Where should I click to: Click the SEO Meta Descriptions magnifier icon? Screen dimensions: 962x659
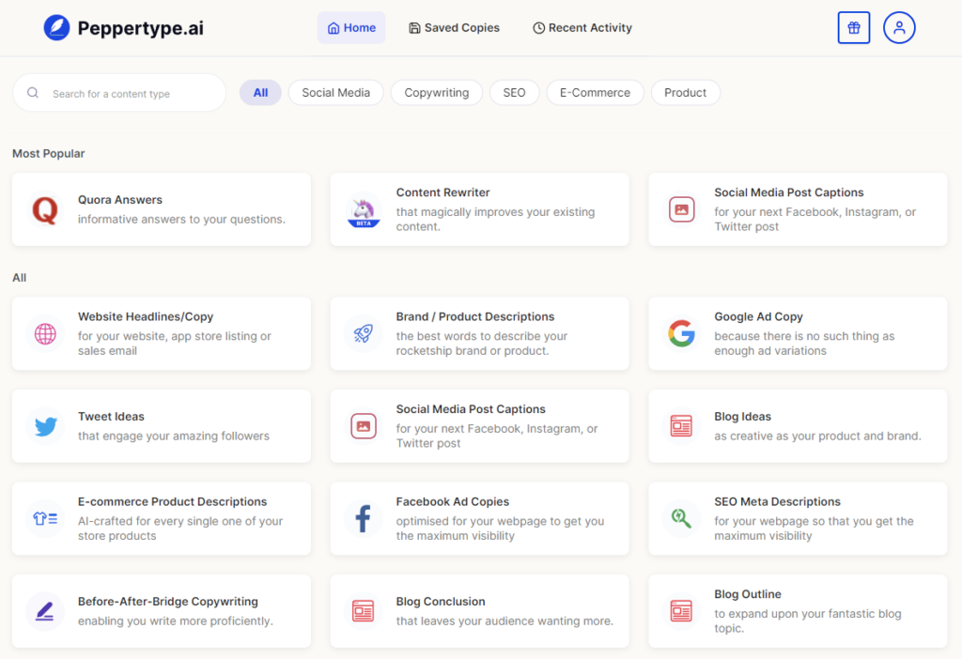(681, 518)
